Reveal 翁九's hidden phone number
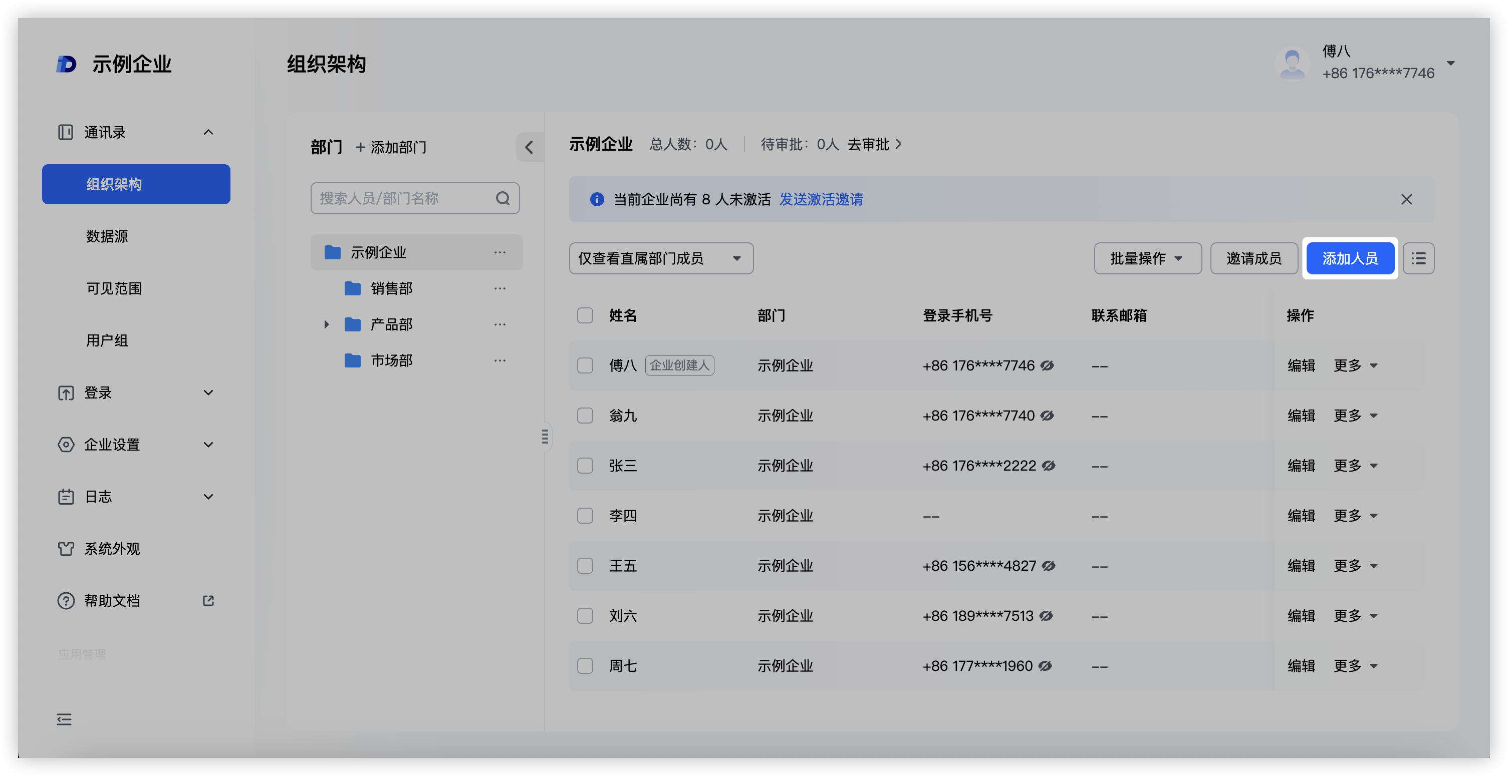 1047,415
